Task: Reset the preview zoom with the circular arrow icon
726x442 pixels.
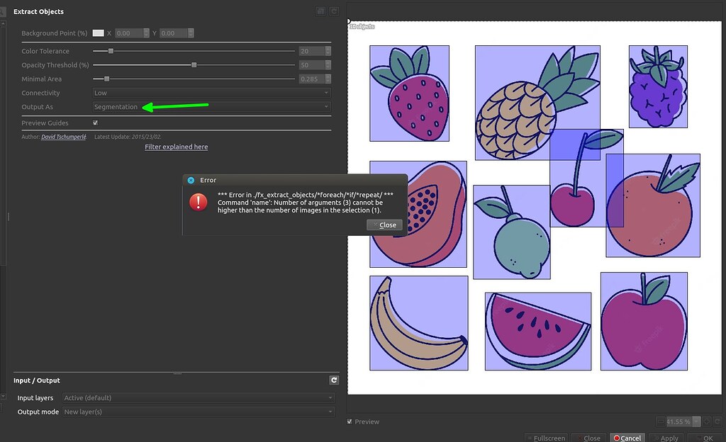Action: click(718, 421)
